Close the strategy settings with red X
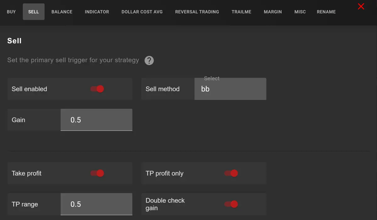The width and height of the screenshot is (377, 220). (x=361, y=7)
